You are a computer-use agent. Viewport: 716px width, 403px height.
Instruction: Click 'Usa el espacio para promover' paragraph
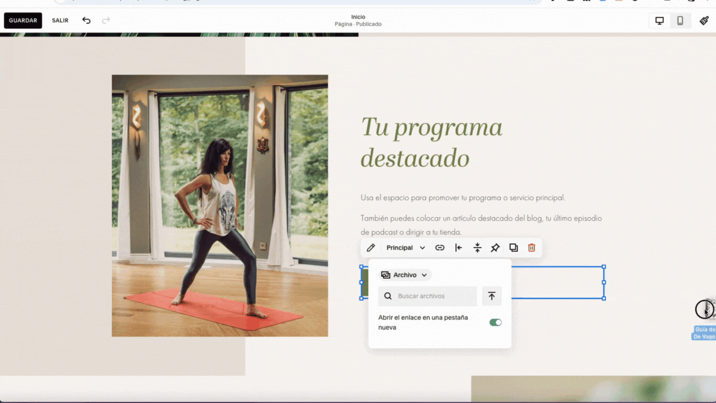pyautogui.click(x=463, y=198)
